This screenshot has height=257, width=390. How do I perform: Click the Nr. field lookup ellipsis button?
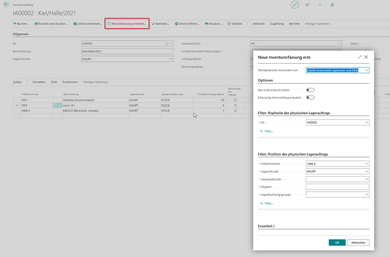coord(170,43)
